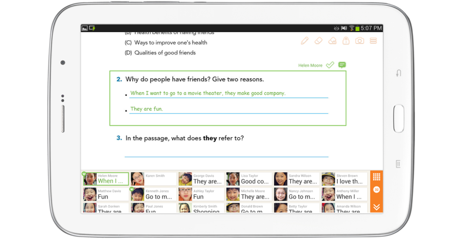Mark Helen Moore's answer with the checkmark
Screen dimensions: 459x240
330,65
